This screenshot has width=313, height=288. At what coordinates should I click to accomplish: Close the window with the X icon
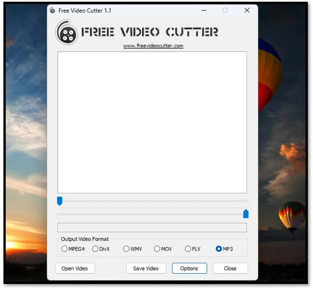(x=247, y=10)
